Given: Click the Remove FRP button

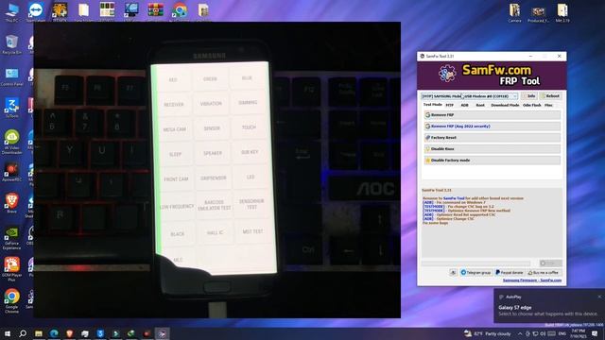Looking at the screenshot, I should [492, 115].
